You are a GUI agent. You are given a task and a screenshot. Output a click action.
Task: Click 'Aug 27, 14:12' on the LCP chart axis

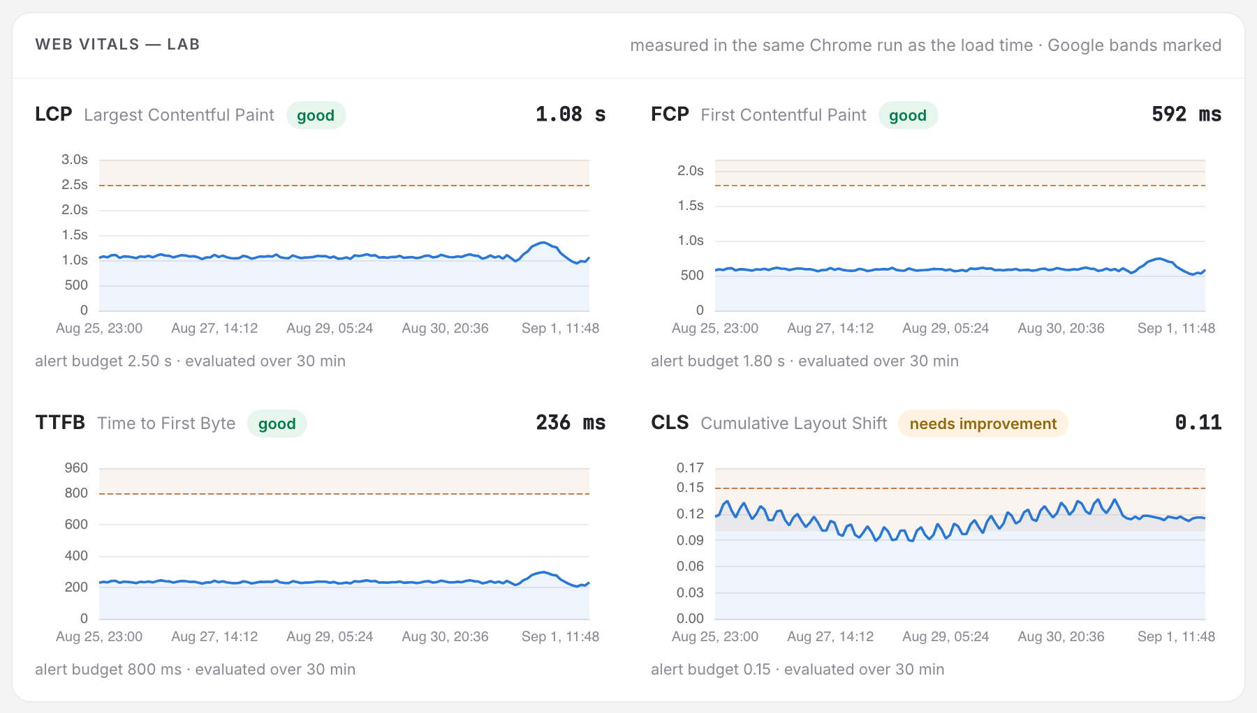tap(214, 329)
